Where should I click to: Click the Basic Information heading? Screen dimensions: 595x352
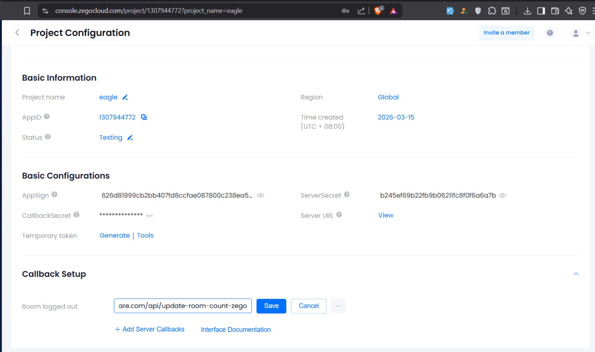(x=59, y=78)
